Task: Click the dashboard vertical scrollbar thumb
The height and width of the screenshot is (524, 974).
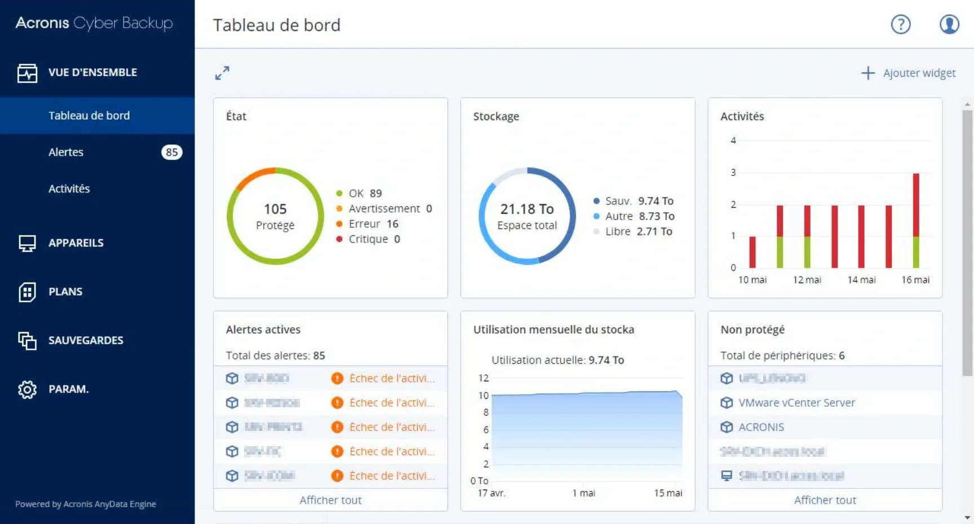Action: tap(967, 243)
